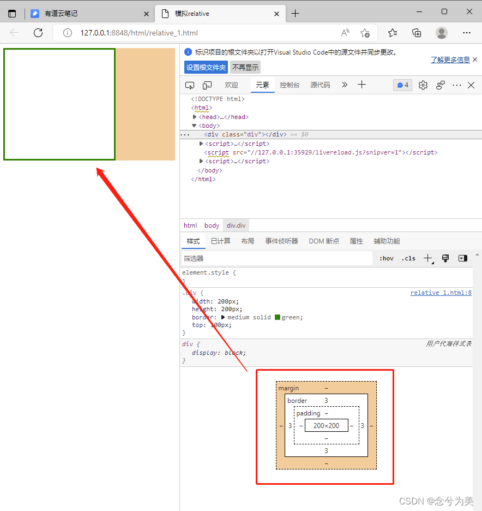Screen dimensions: 482x511
Task: Open the 4 issues badge
Action: (x=402, y=85)
